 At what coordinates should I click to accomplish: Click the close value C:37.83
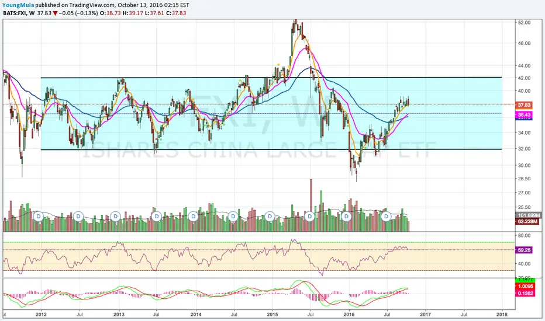point(176,13)
